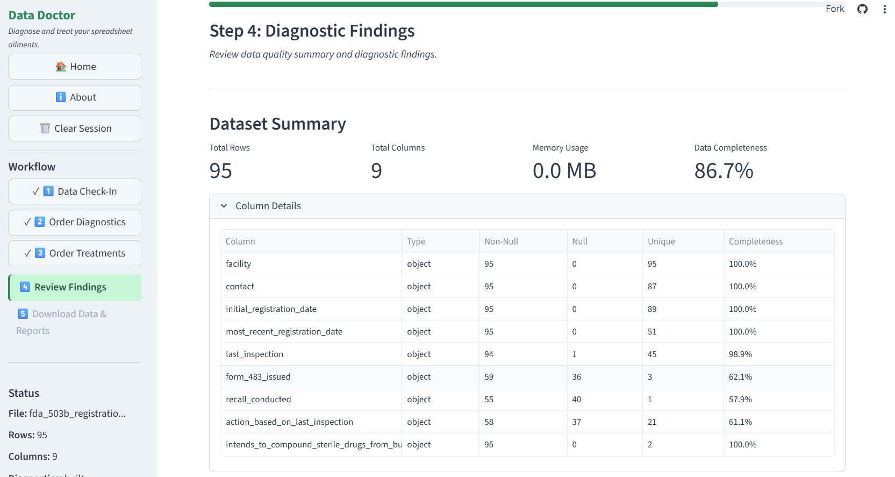
Task: Click the 98.9% completeness value
Action: [x=740, y=354]
